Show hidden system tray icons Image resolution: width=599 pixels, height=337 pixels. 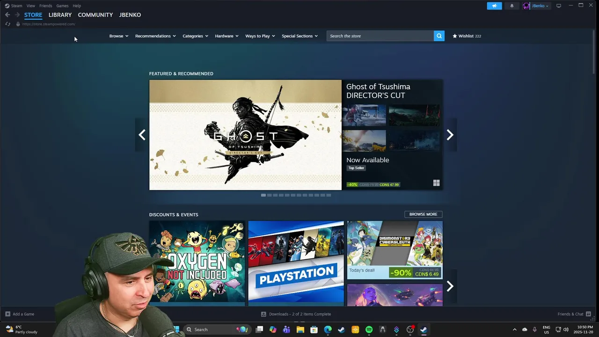515,330
